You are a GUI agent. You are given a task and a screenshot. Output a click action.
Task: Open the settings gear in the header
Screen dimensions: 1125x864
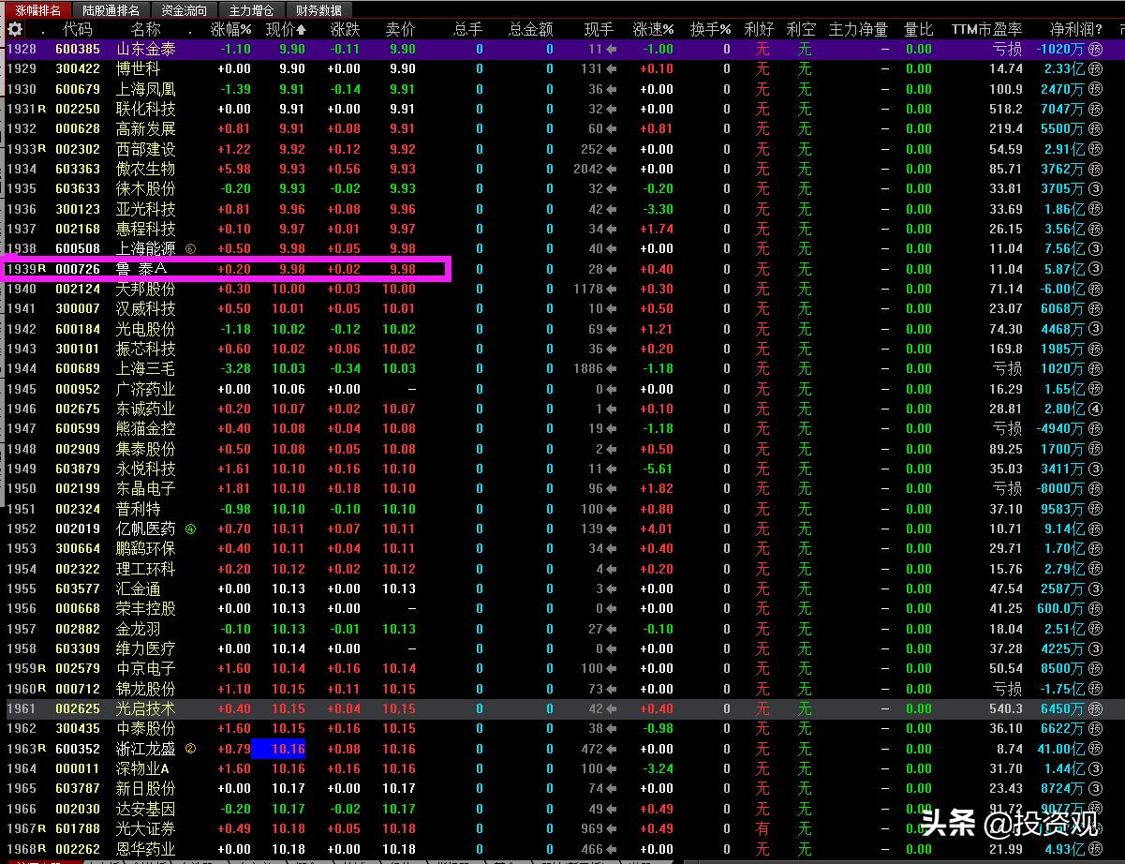tap(15, 30)
